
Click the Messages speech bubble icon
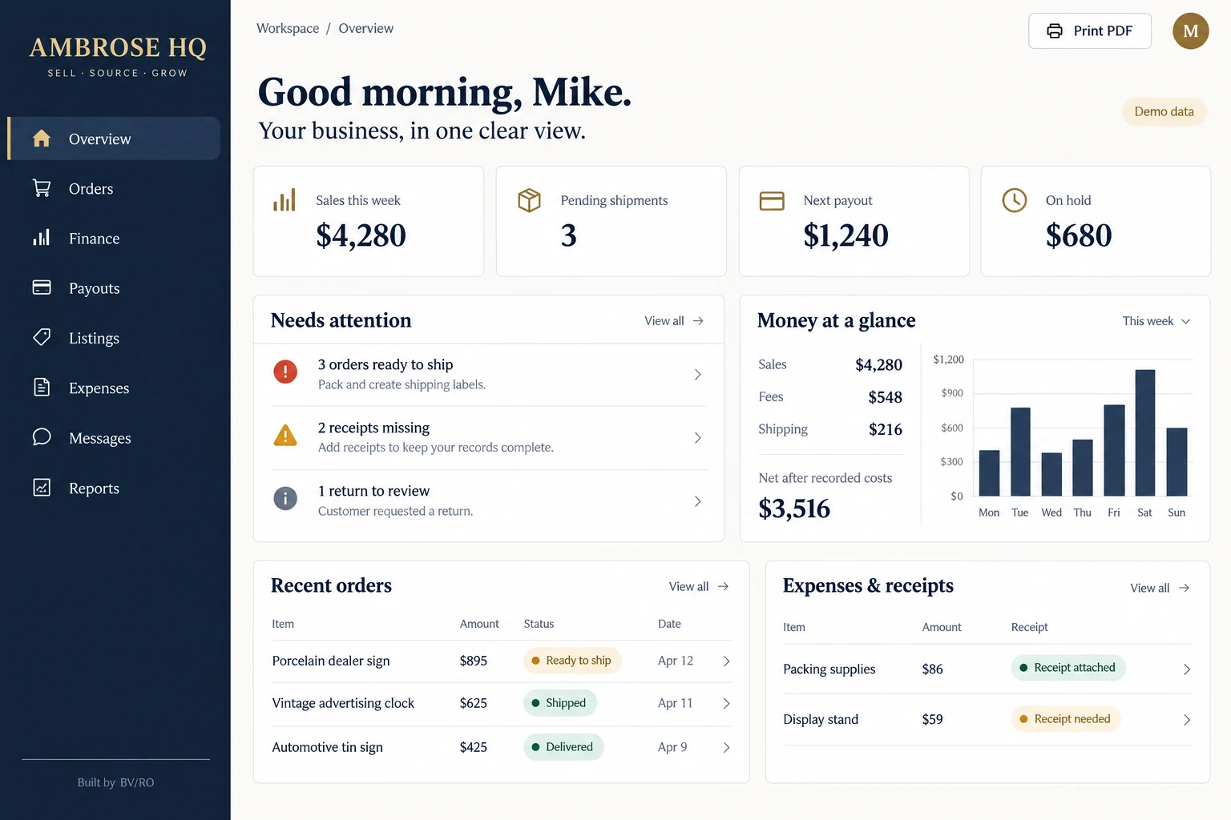pyautogui.click(x=42, y=437)
